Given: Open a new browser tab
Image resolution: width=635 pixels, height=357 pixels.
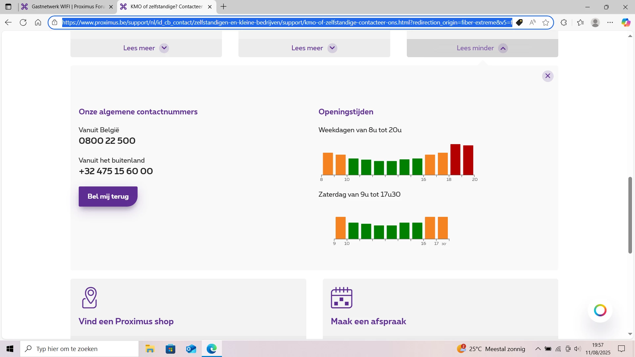Looking at the screenshot, I should click(224, 7).
